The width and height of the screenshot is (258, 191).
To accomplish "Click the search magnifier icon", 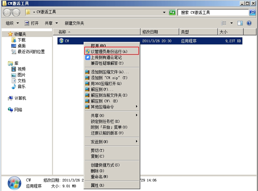I will [x=252, y=13].
